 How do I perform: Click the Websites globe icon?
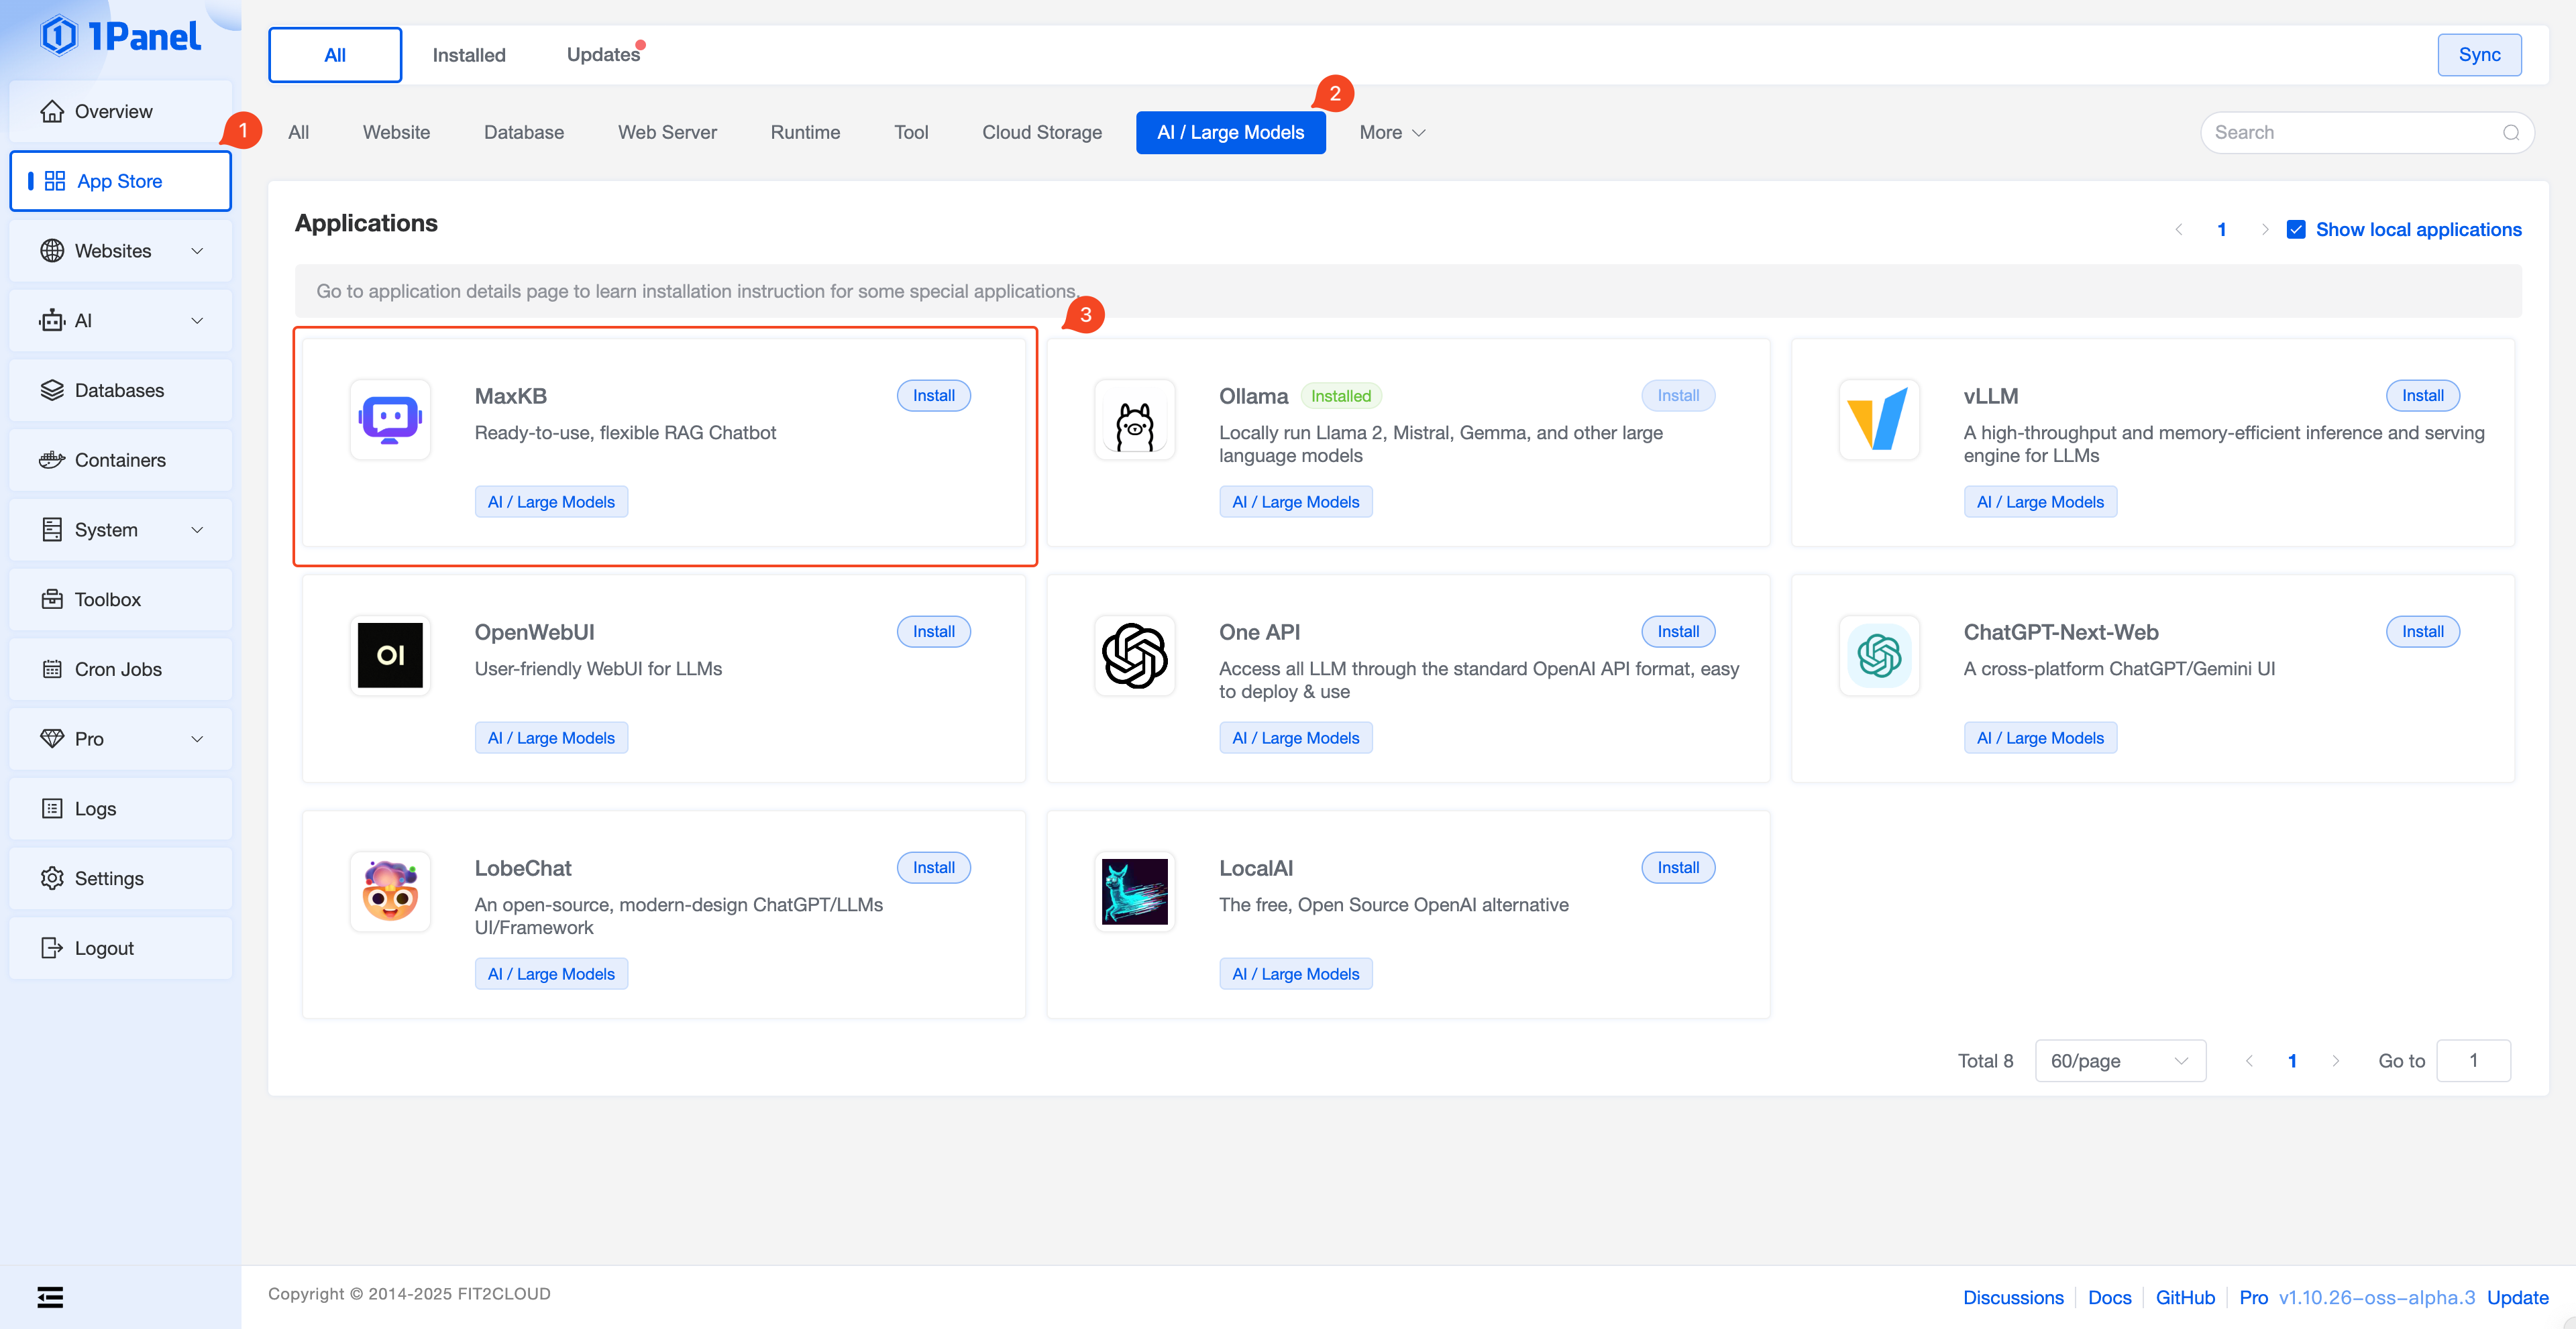pyautogui.click(x=52, y=251)
